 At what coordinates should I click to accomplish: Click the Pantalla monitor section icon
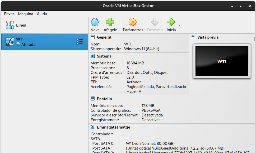coord(93,99)
